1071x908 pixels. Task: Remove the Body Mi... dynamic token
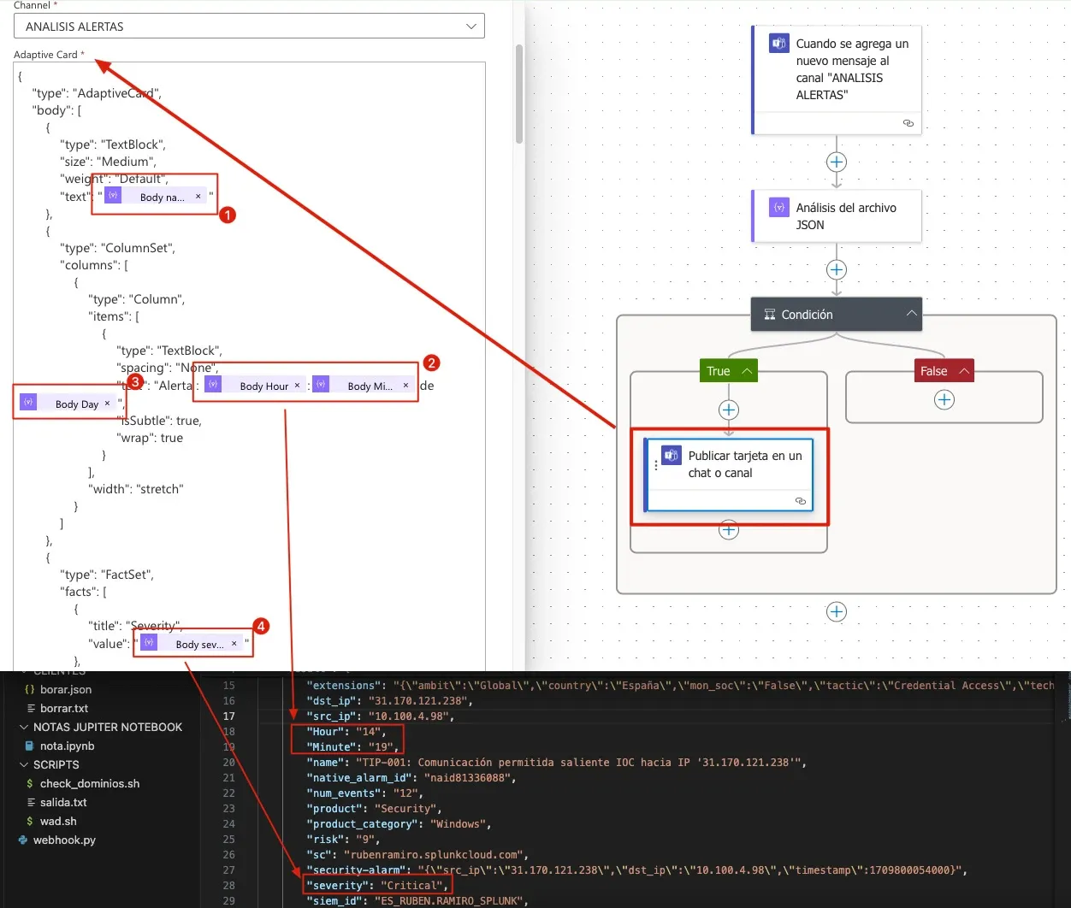click(x=405, y=386)
